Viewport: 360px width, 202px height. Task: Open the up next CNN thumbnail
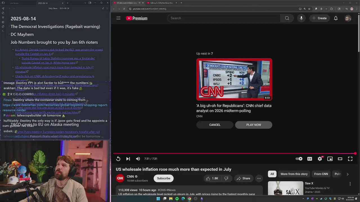[x=234, y=79]
